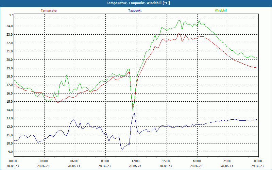Select the 11,0 y-axis value

click(10, 135)
